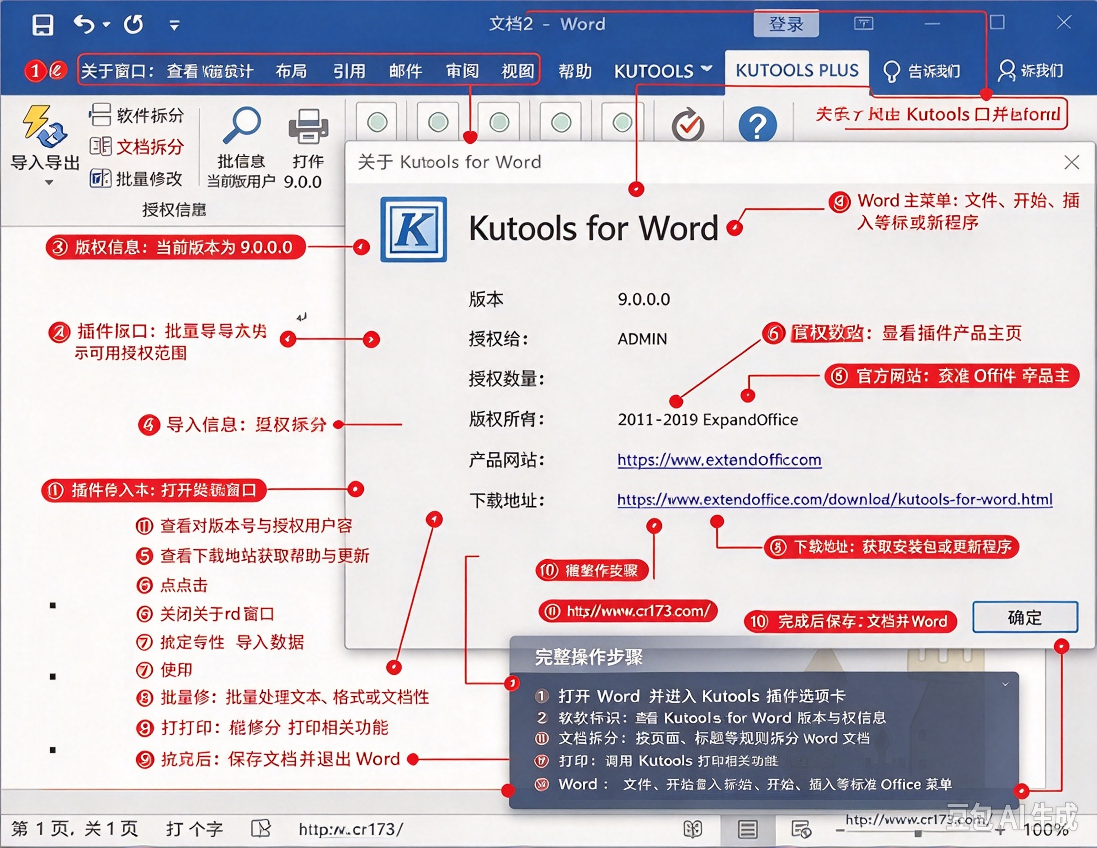Switch to the 布局 tab
Image resolution: width=1097 pixels, height=848 pixels.
click(x=291, y=71)
